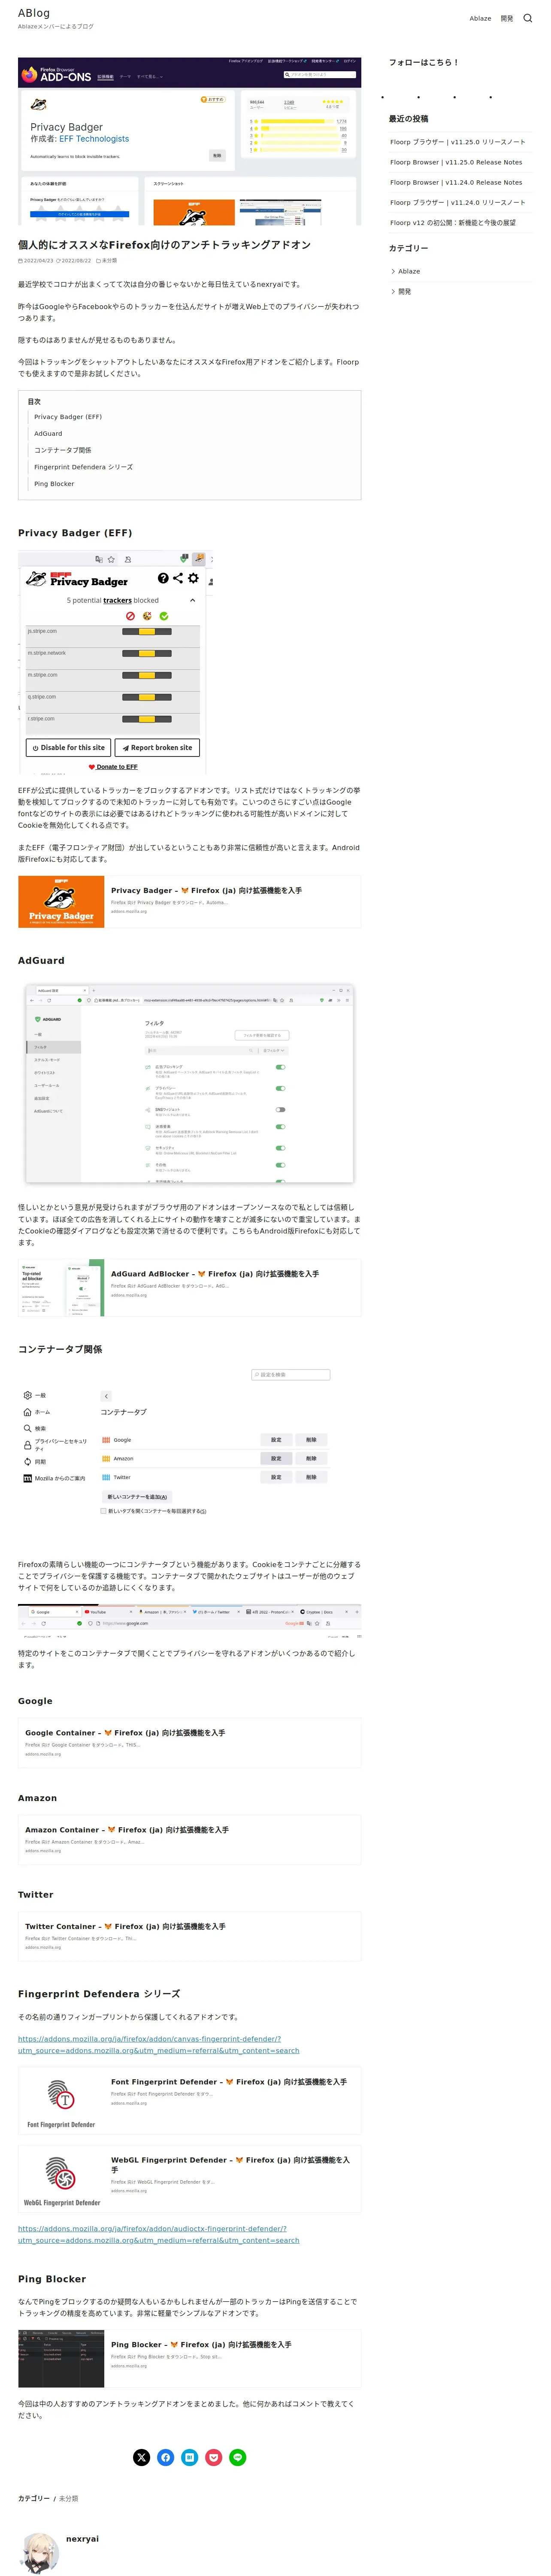Viewport: 551px width, 2576px height.
Task: Open Twitter Container add-on link
Action: click(125, 1926)
